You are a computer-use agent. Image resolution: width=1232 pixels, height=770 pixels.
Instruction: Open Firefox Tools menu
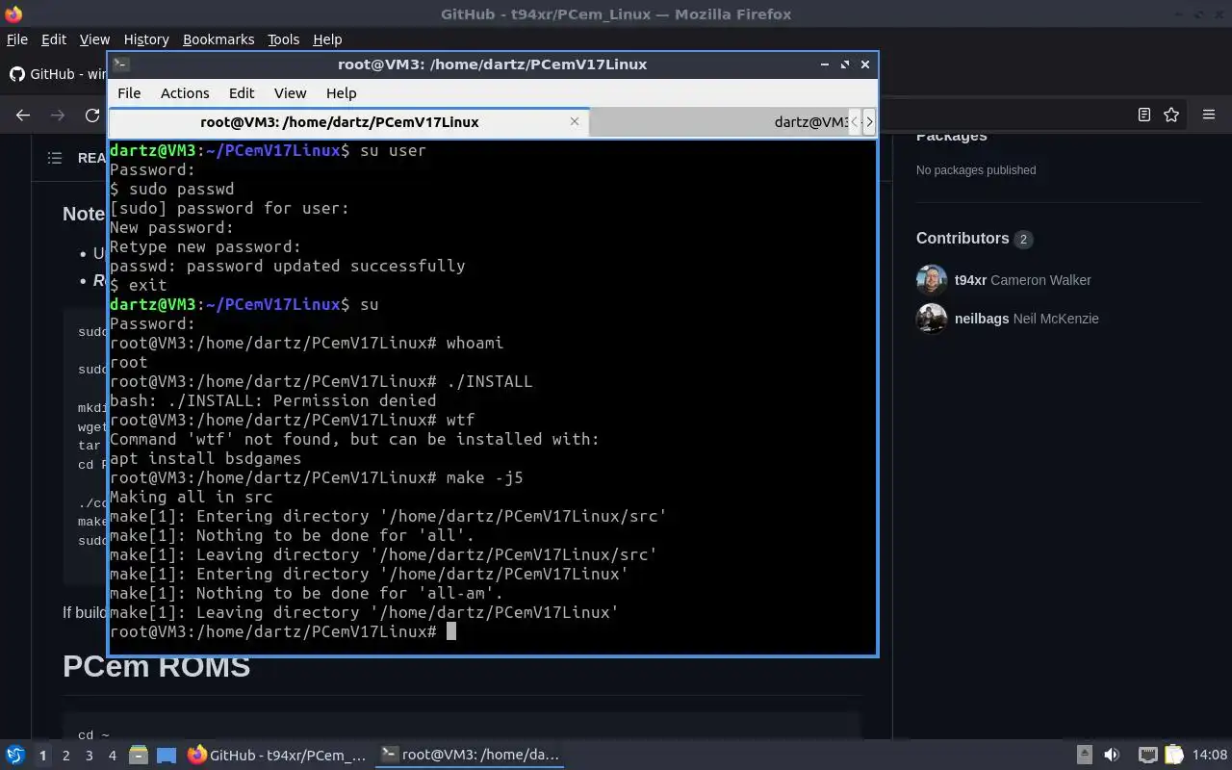[x=283, y=39]
